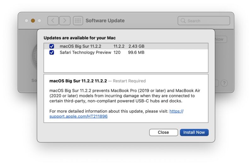Screen dimensions: 252x166
Task: Open help with the question mark button
Action: (x=224, y=83)
